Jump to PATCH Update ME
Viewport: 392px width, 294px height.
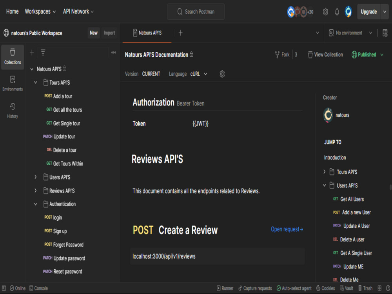pyautogui.click(x=348, y=267)
